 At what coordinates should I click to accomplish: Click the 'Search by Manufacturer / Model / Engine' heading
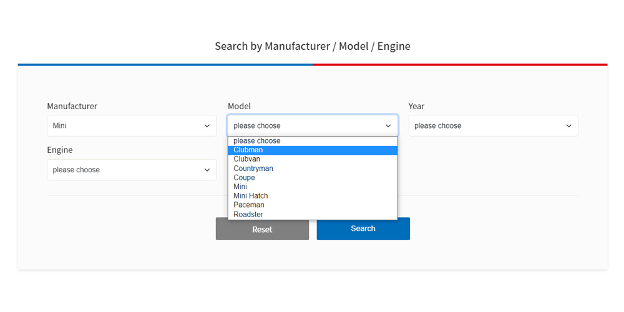(x=313, y=46)
